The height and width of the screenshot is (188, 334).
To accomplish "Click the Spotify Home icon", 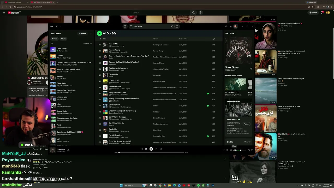I will click(x=125, y=26).
